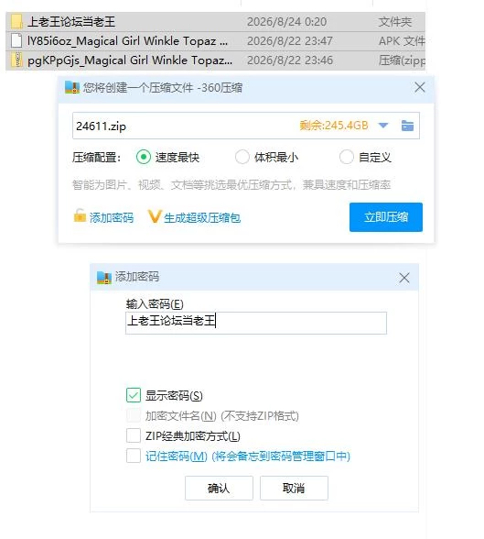Click the APK 文件 type cell
Viewport: 484px width, 539px height.
[402, 41]
